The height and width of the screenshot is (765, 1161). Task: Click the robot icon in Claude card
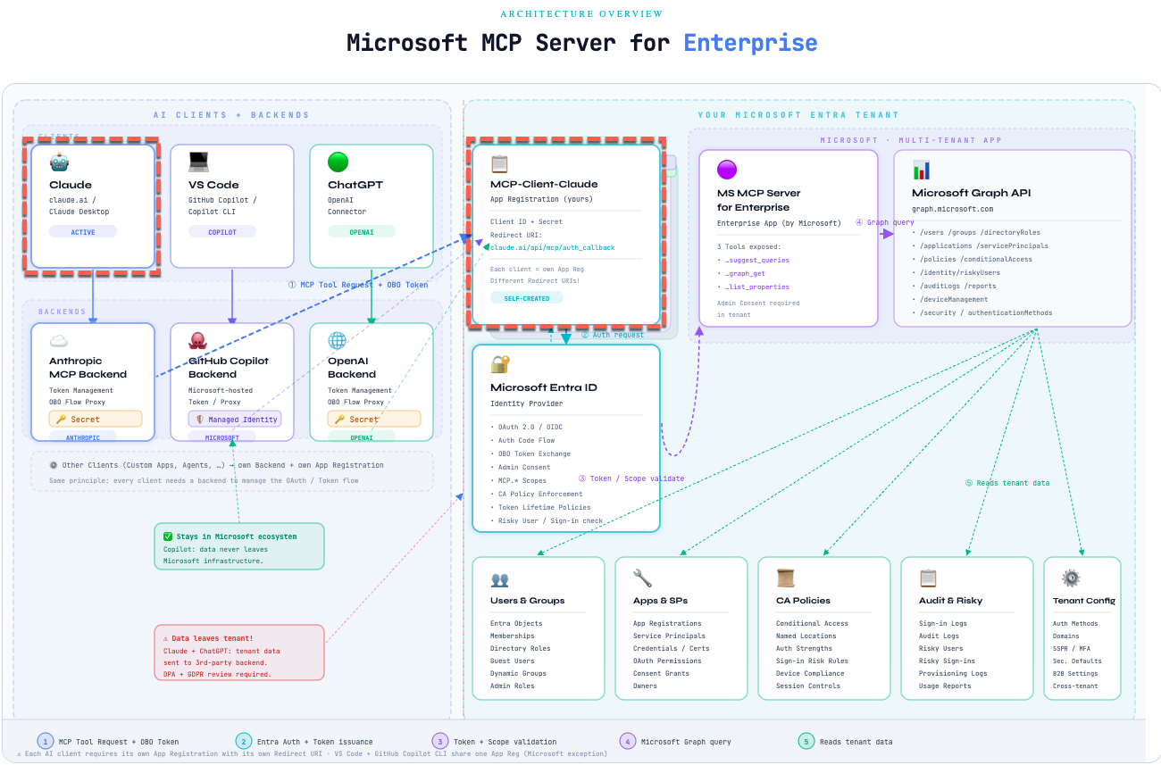pyautogui.click(x=60, y=162)
